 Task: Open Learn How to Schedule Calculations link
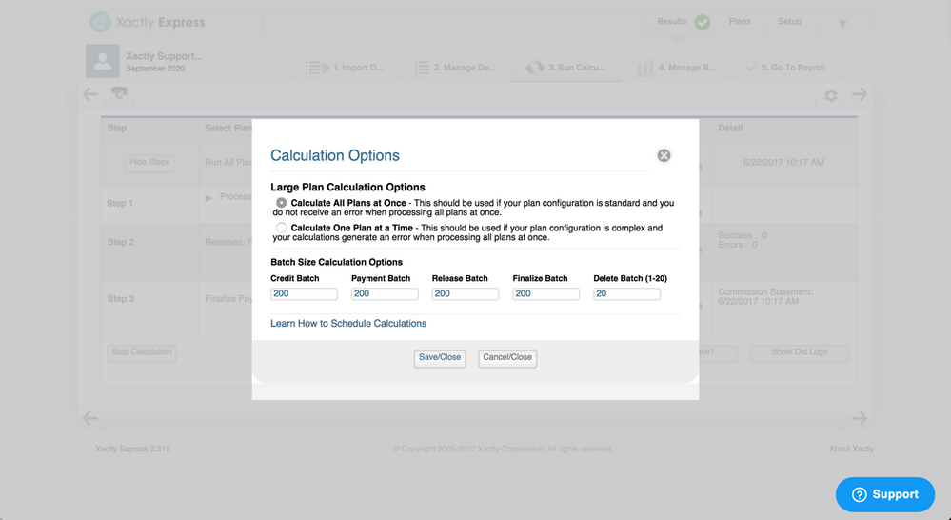[x=348, y=324]
